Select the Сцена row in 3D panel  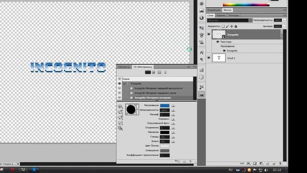pos(158,79)
